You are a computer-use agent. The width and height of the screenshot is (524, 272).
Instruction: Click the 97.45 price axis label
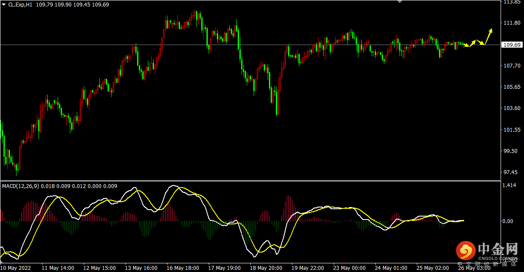[x=510, y=172]
